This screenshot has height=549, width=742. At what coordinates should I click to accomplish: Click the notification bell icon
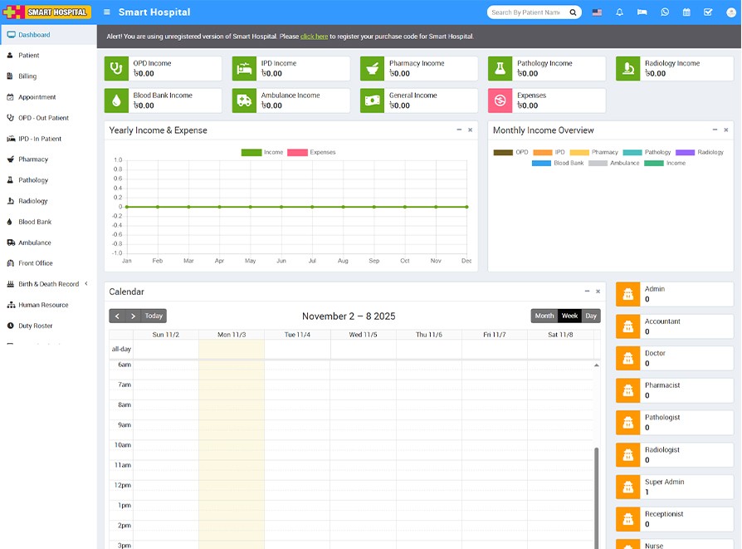[x=619, y=12]
